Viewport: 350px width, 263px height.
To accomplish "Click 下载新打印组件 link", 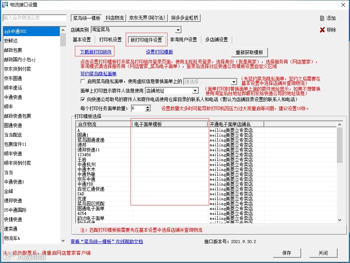I will point(96,52).
